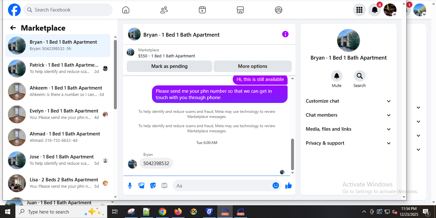Click the muted volume tray icon
The height and width of the screenshot is (218, 436).
(395, 212)
